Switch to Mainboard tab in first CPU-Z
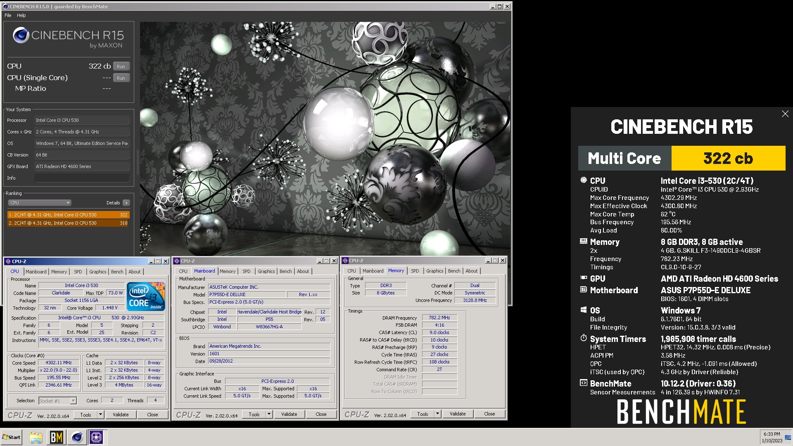This screenshot has width=793, height=446. [36, 272]
